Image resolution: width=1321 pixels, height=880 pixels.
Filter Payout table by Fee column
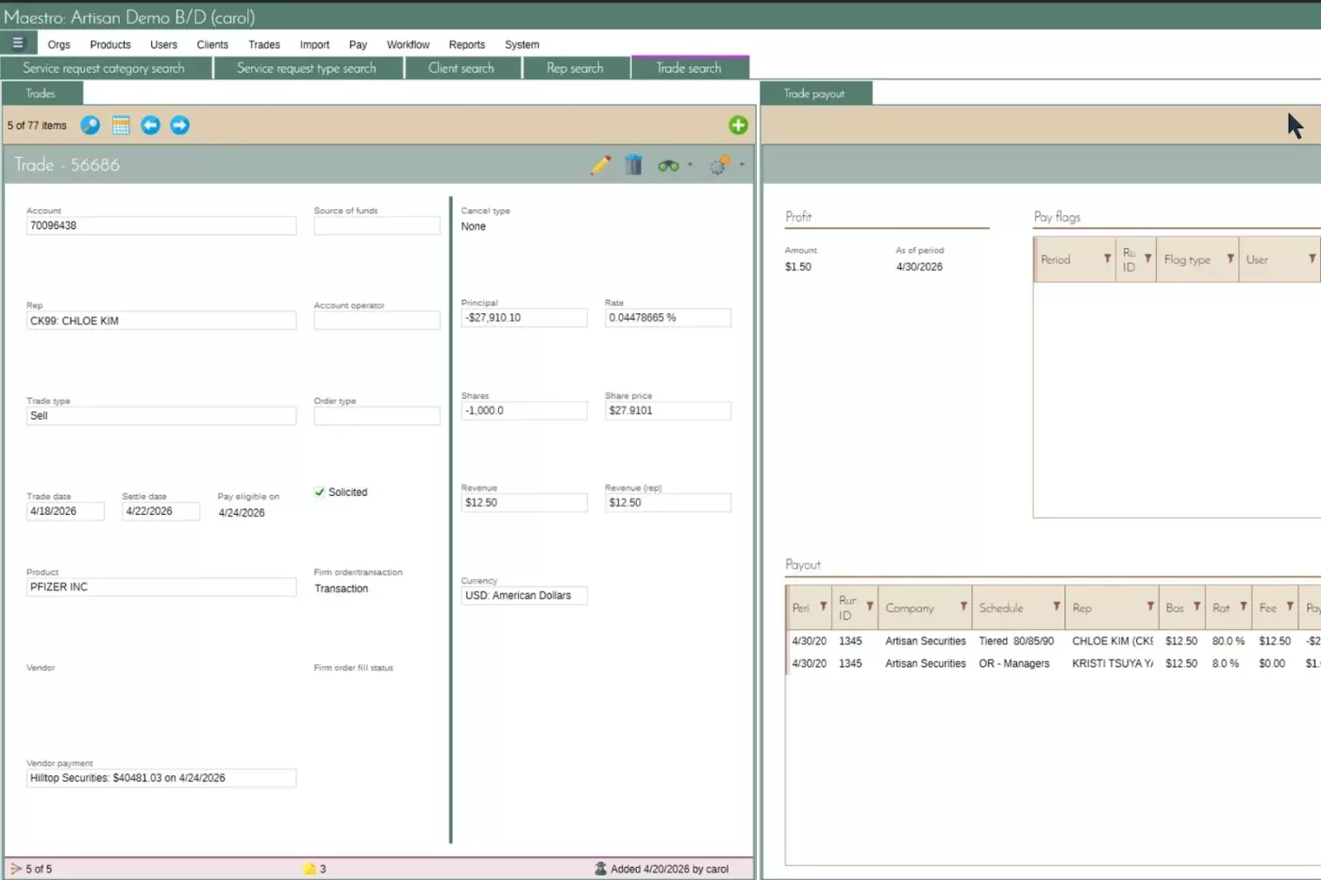[1290, 606]
